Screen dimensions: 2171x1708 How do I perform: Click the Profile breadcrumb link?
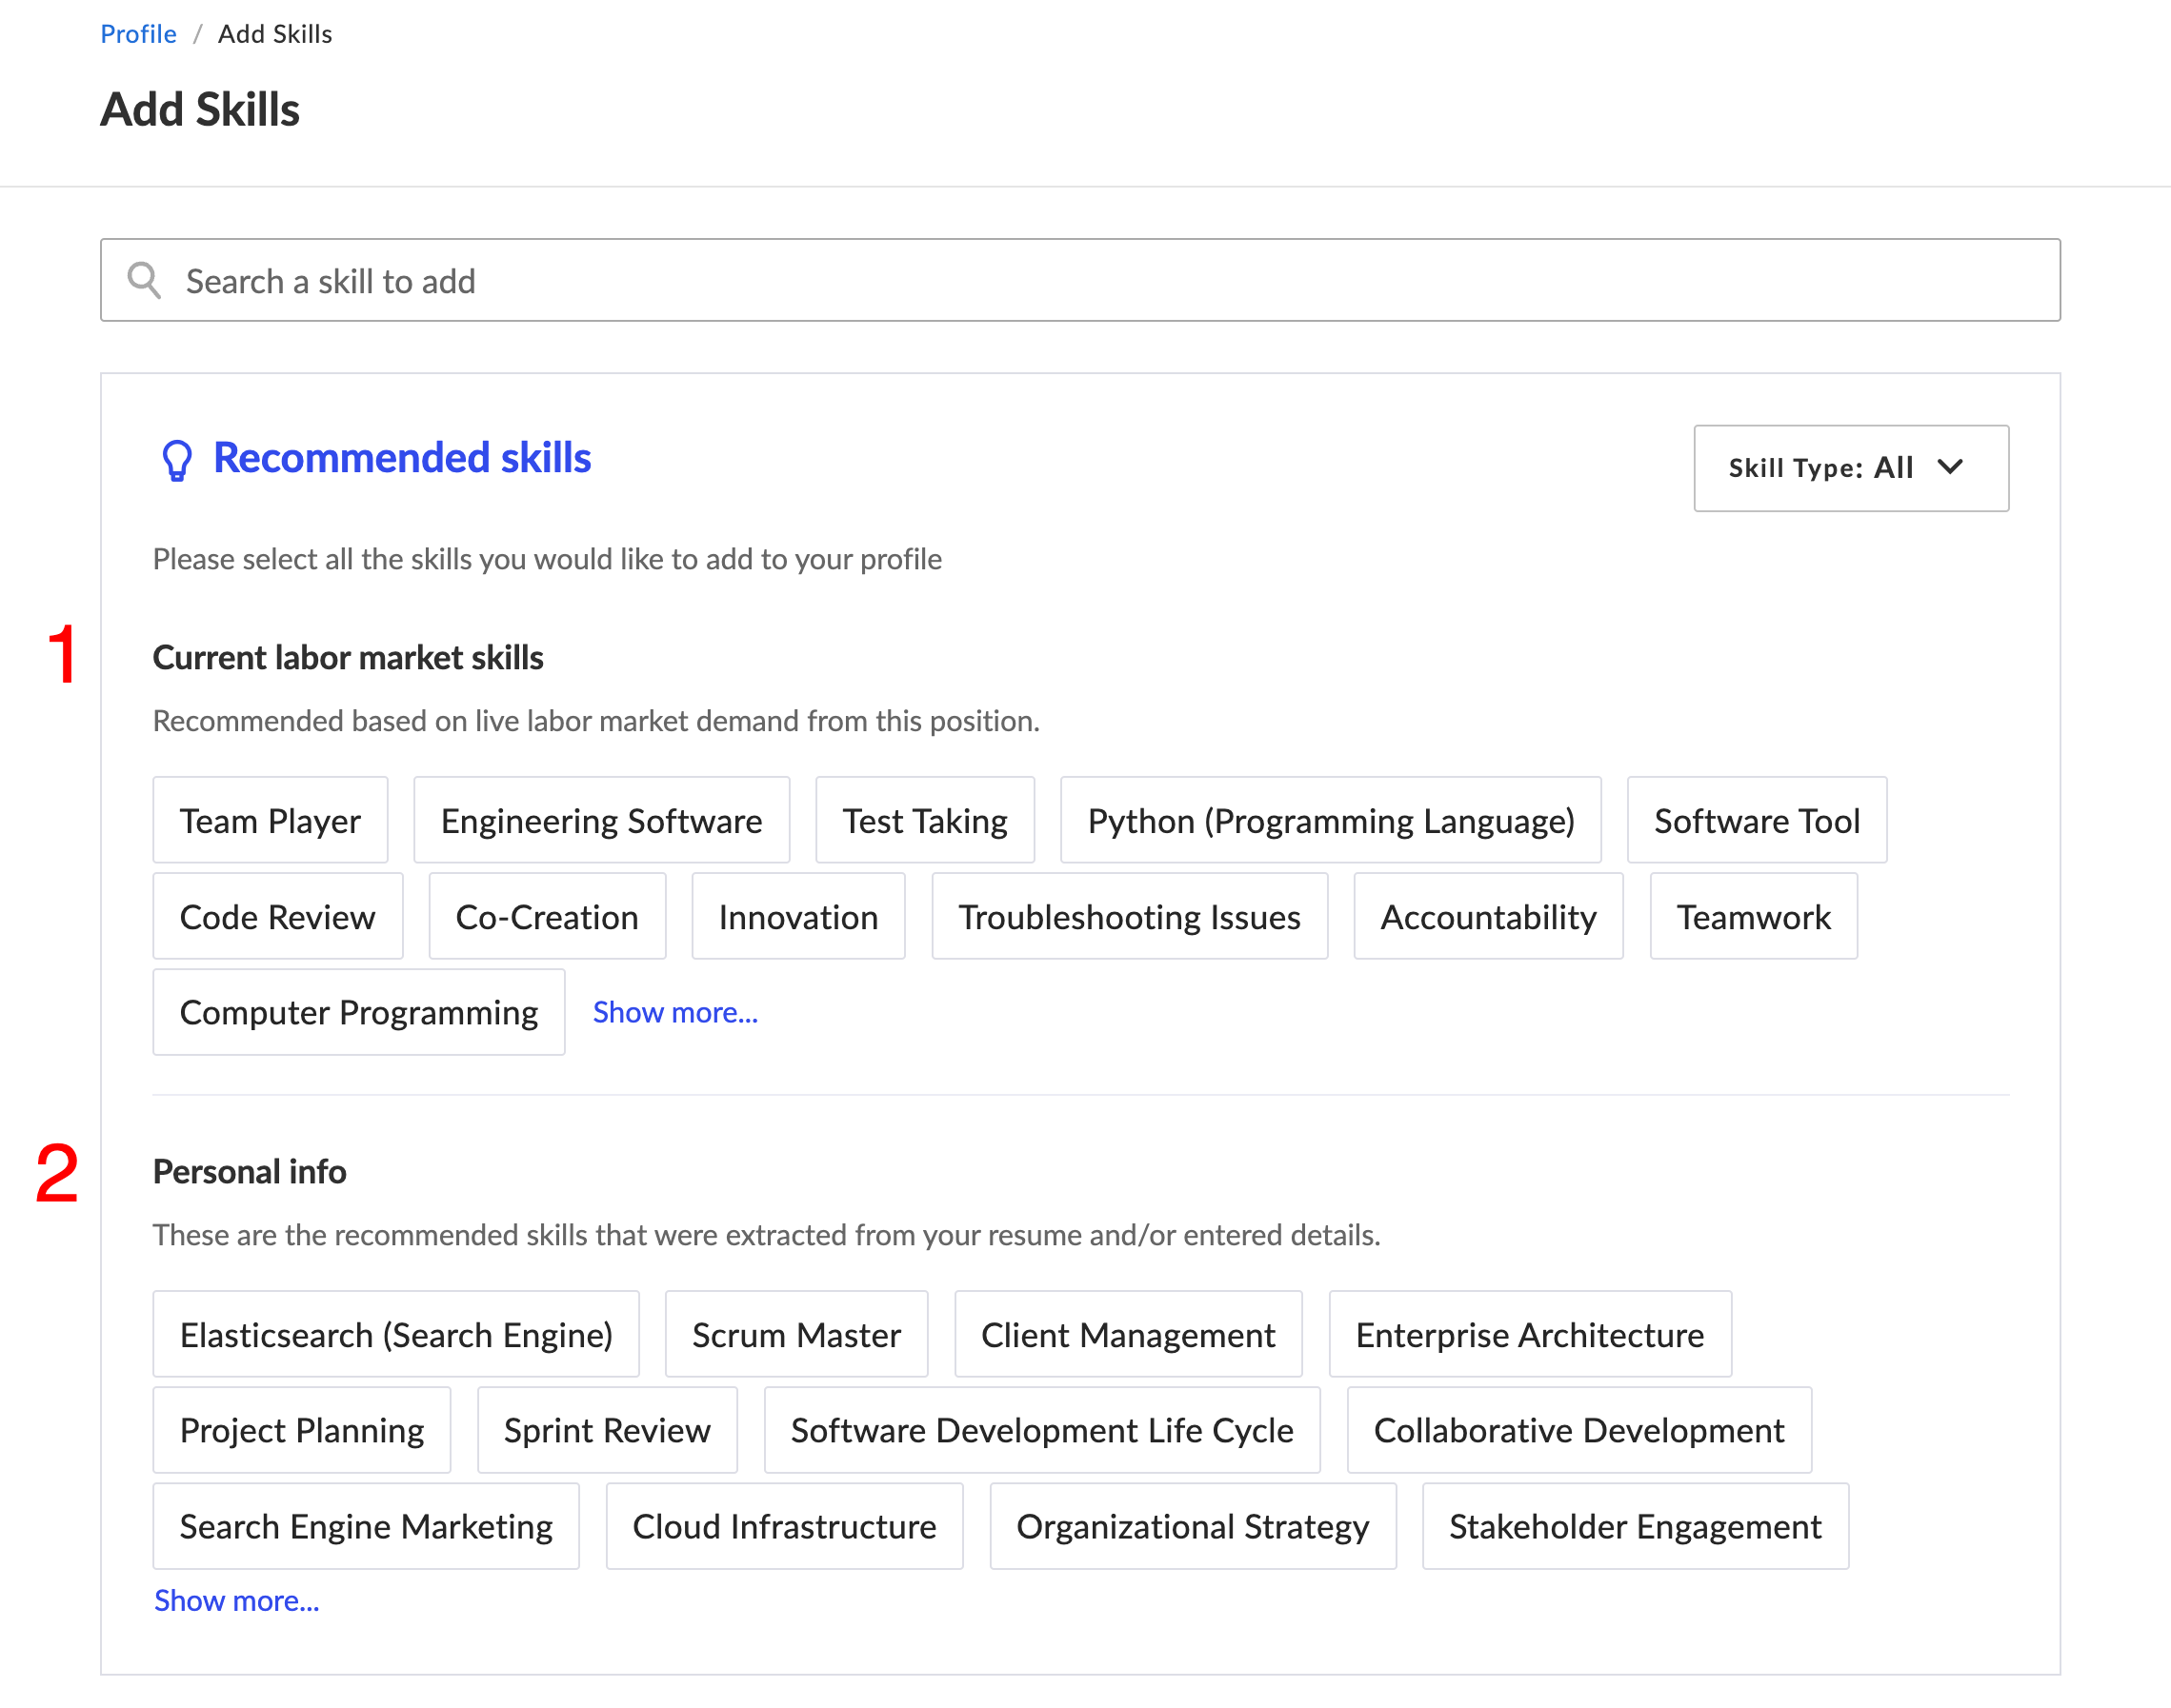tap(138, 34)
